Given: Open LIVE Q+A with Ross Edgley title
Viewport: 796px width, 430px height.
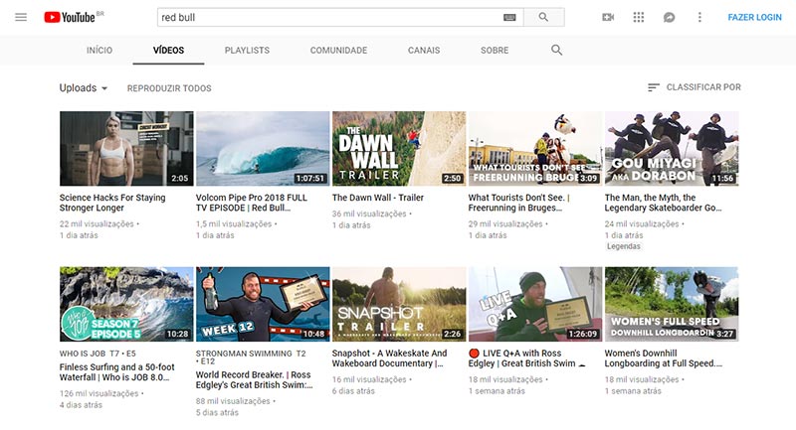Looking at the screenshot, I should pyautogui.click(x=526, y=358).
